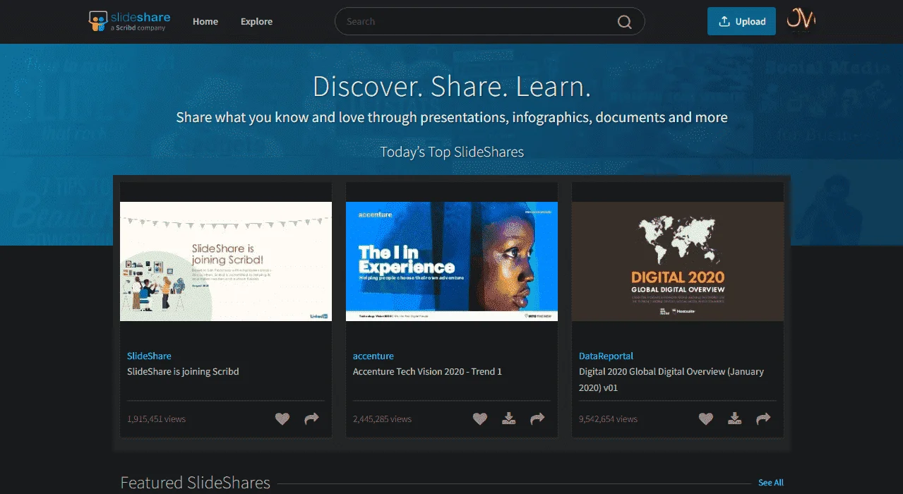Click the Today's Top SlideShares heading
The height and width of the screenshot is (494, 903).
click(x=452, y=152)
